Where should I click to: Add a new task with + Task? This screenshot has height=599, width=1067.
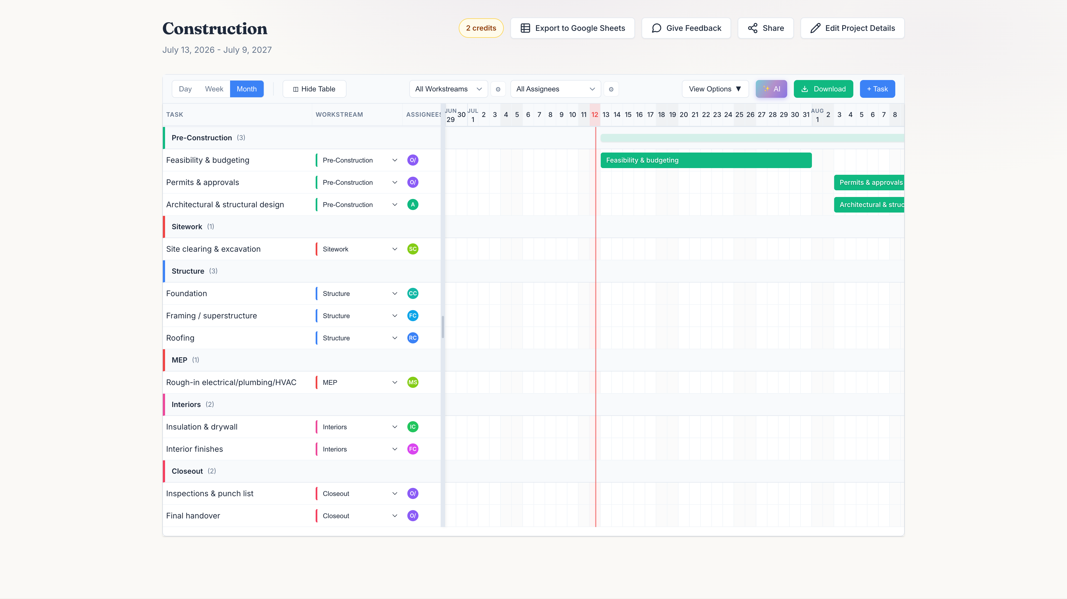coord(877,89)
